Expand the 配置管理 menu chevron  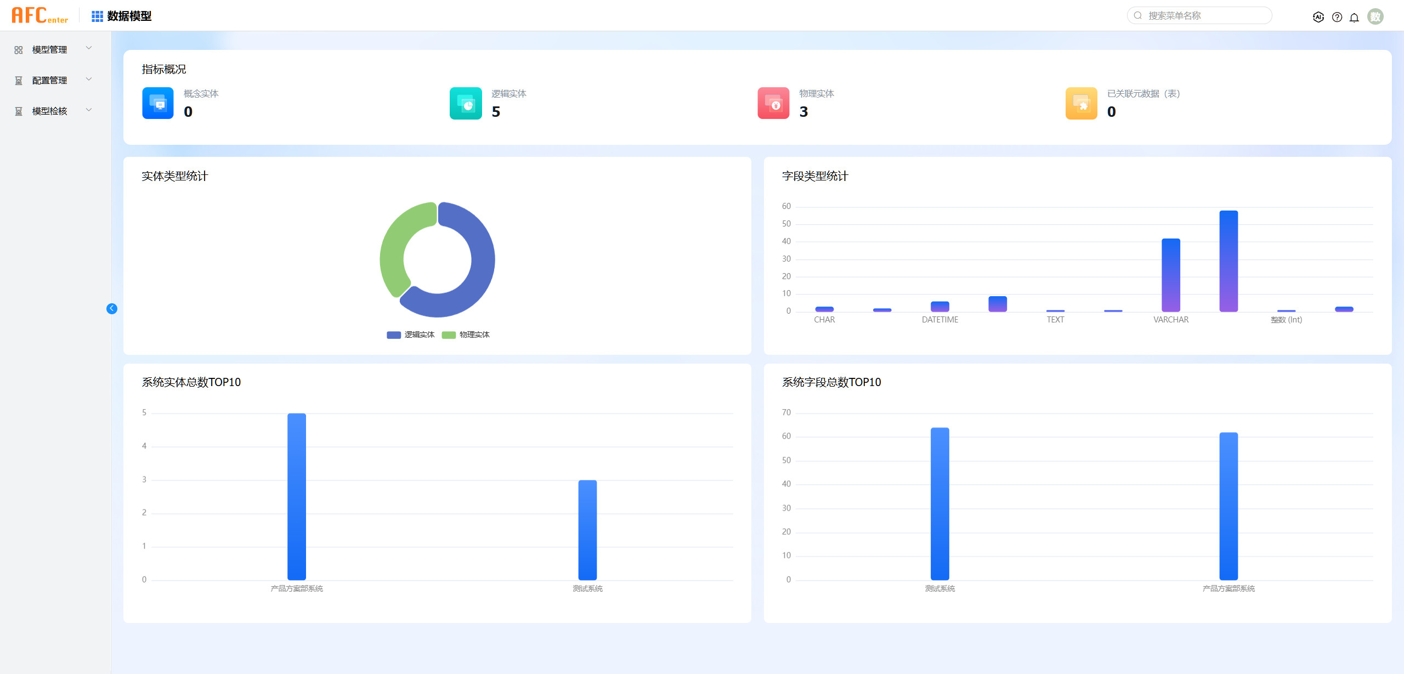tap(89, 80)
